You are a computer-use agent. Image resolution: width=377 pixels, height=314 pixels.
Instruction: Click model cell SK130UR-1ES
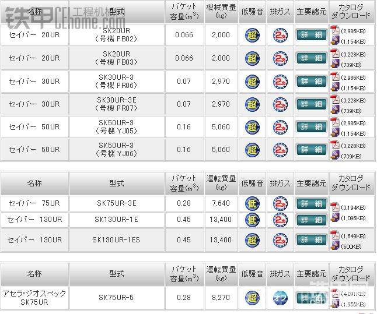[117, 240]
